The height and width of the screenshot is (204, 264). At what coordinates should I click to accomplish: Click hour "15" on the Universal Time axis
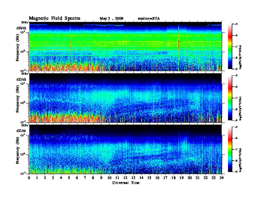click(x=149, y=178)
